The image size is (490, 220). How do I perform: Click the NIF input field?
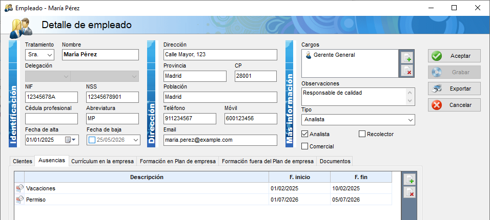51,97
